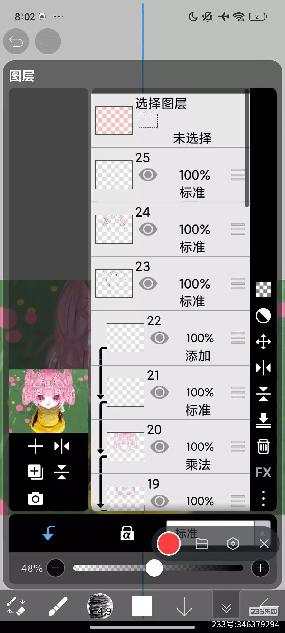Open the 标准 blend mode dropdown
The height and width of the screenshot is (633, 285).
(218, 533)
